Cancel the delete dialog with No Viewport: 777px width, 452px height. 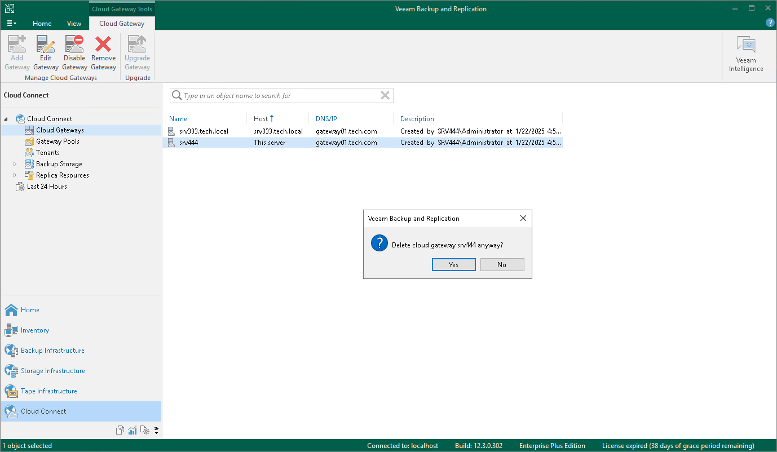502,264
